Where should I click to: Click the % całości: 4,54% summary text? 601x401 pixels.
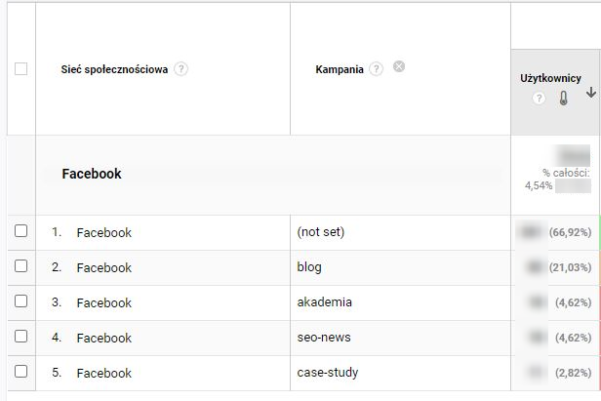click(558, 180)
